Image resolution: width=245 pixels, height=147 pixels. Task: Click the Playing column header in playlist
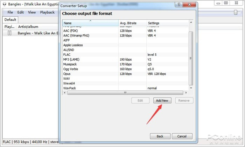(x=9, y=27)
